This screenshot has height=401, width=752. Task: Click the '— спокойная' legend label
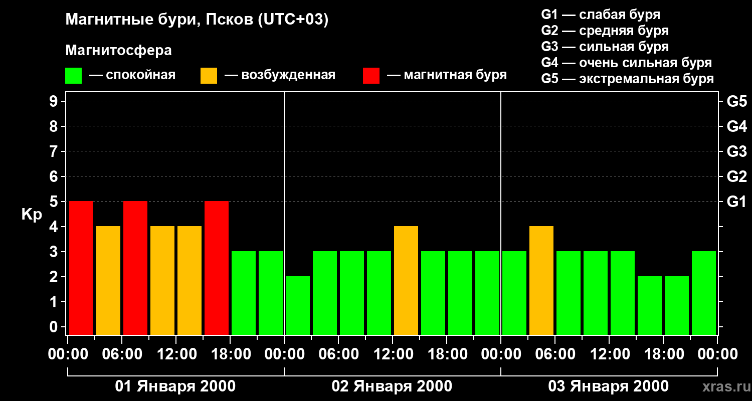132,75
